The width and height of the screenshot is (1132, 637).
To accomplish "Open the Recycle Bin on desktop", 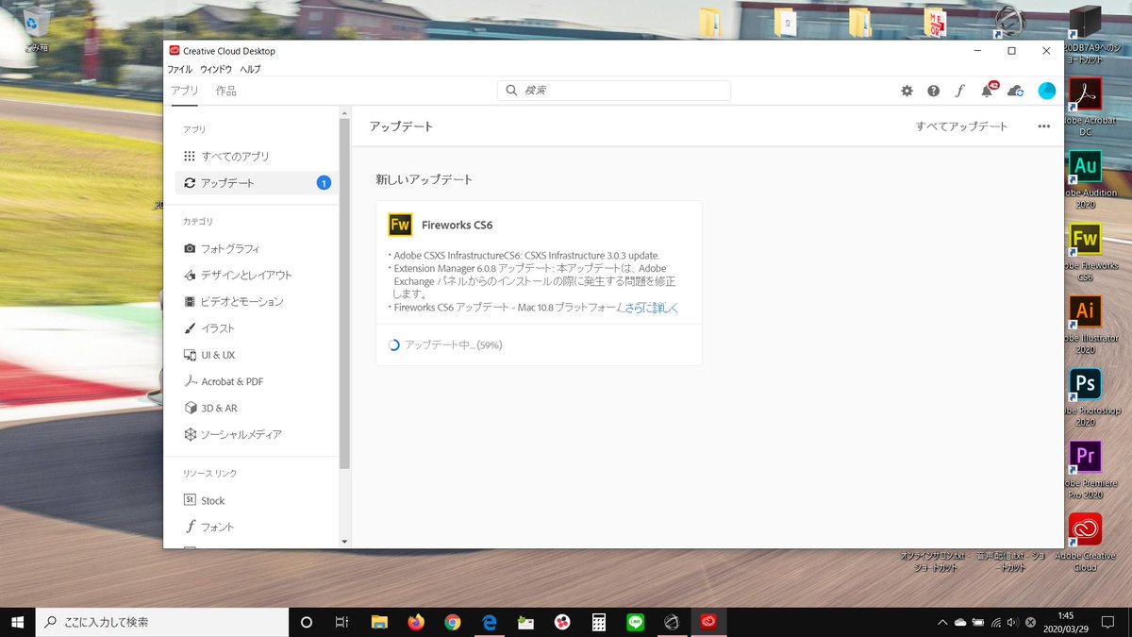I will 38,28.
